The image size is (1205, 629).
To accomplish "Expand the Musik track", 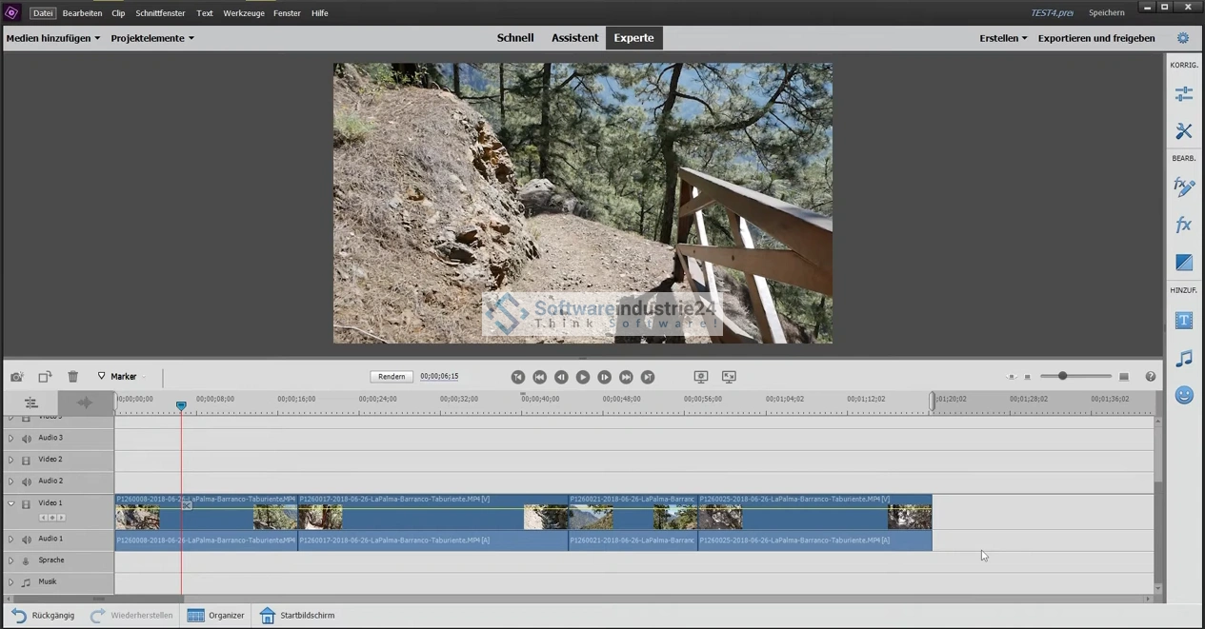I will (11, 582).
